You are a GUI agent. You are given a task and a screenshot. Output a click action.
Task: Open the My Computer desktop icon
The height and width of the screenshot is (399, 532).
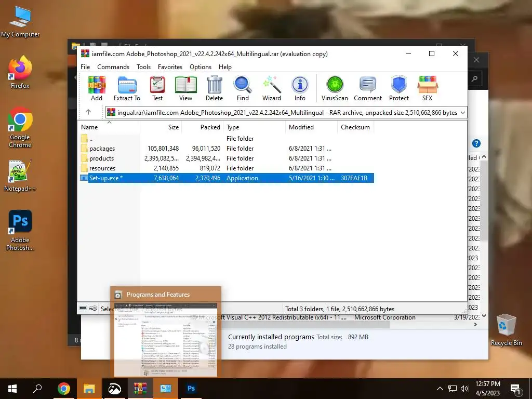point(20,22)
